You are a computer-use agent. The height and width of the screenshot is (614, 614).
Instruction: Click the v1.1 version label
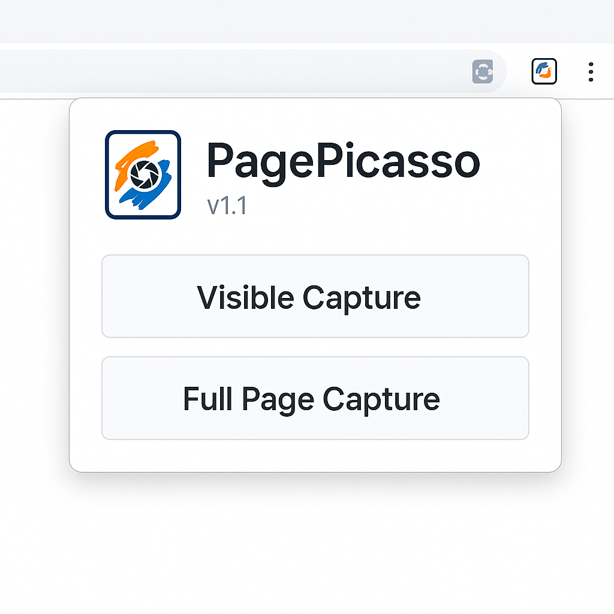click(227, 206)
